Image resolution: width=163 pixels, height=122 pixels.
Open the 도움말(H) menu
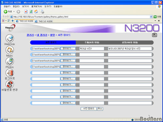pyautogui.click(x=58, y=7)
